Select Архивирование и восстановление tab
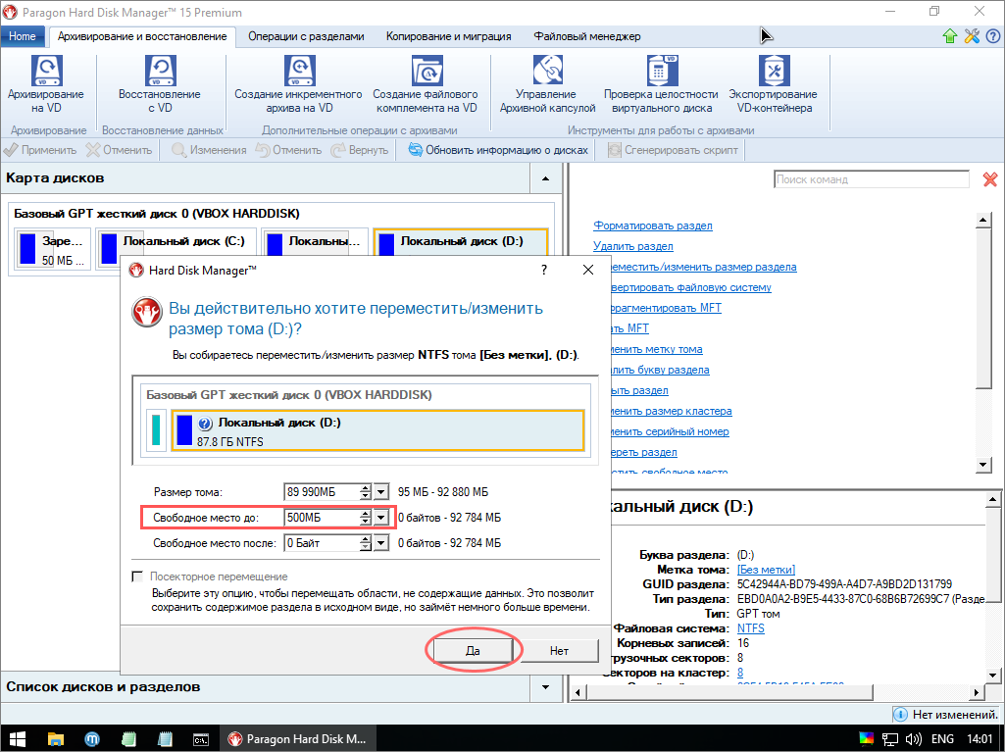Image resolution: width=1005 pixels, height=752 pixels. 142,36
